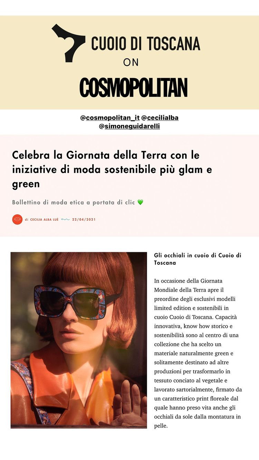
Task: Click the green heart emoji in subtitle
Action: (x=140, y=202)
